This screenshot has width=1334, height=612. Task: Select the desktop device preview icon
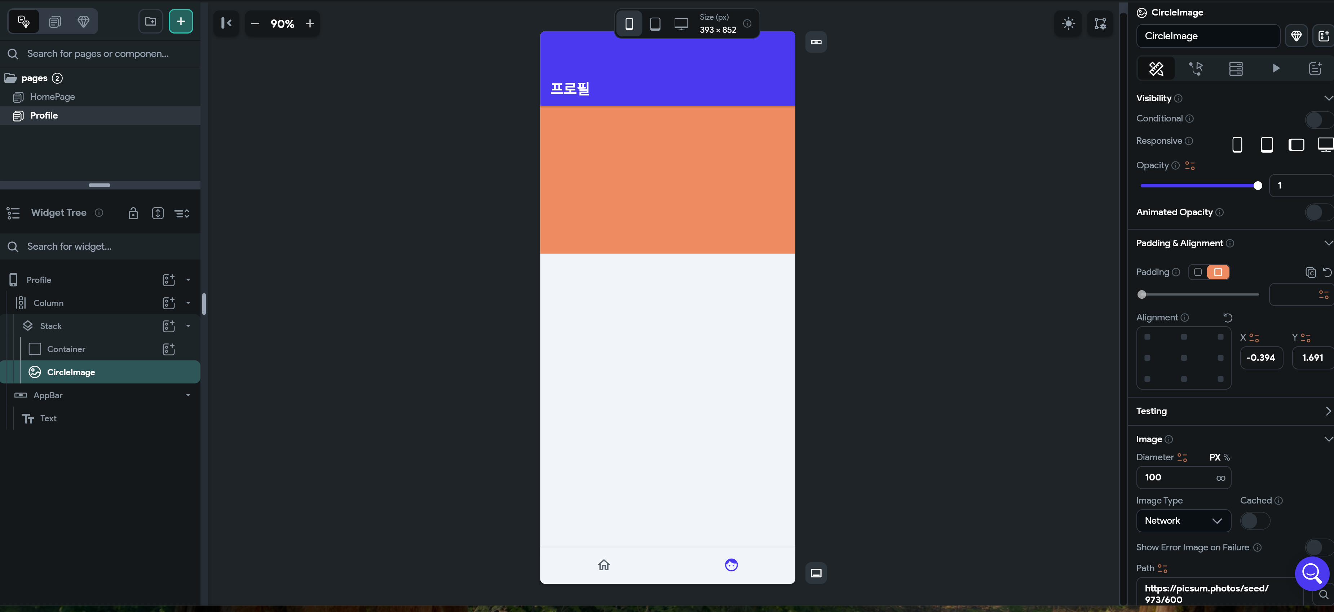pos(681,24)
